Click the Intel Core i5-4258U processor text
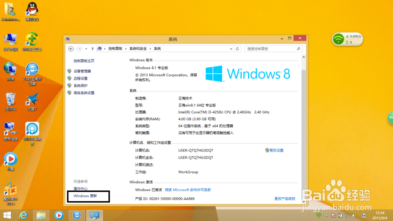 pyautogui.click(x=224, y=112)
